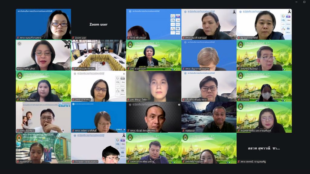This screenshot has height=174, width=310.
Task: Click muted mic icon beside Nichanun U.
Action: [18, 162]
